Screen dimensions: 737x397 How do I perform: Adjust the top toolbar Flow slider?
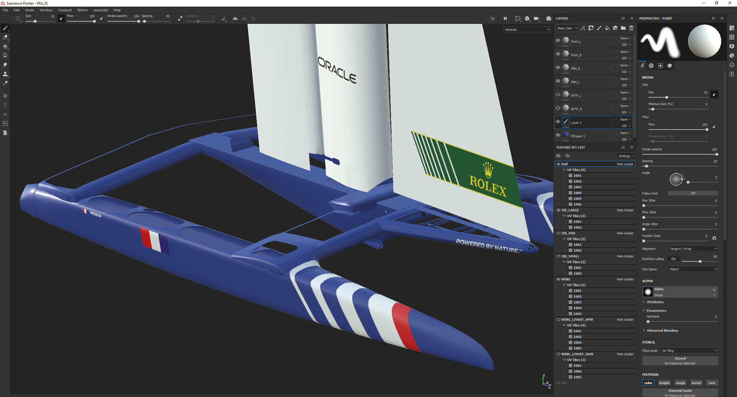81,21
